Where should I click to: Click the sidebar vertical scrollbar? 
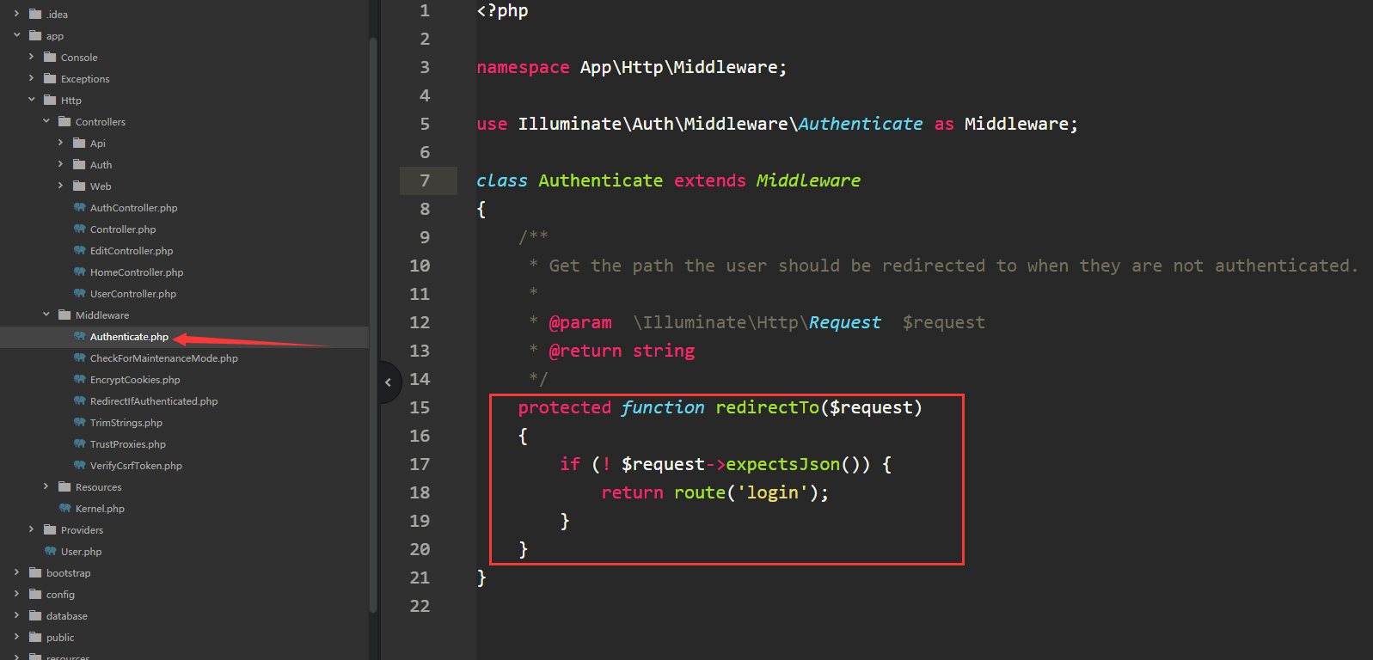point(373,325)
